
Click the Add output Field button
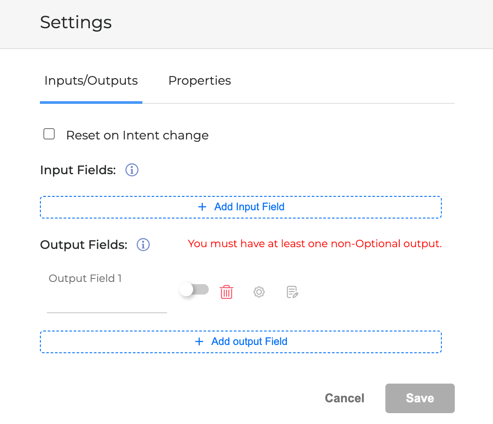point(241,341)
